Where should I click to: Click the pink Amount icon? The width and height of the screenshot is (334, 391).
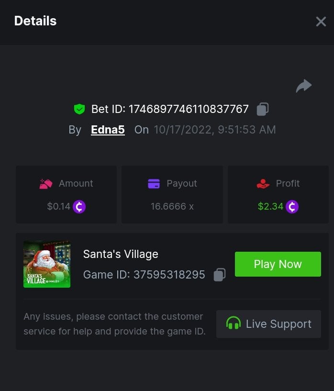tap(46, 184)
